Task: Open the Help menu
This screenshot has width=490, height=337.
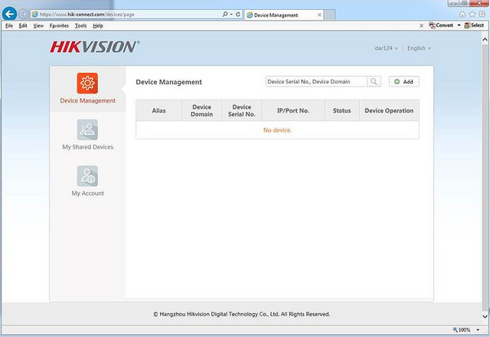Action: [x=98, y=25]
